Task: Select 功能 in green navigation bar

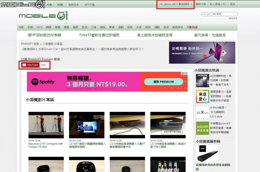Action: point(21,27)
